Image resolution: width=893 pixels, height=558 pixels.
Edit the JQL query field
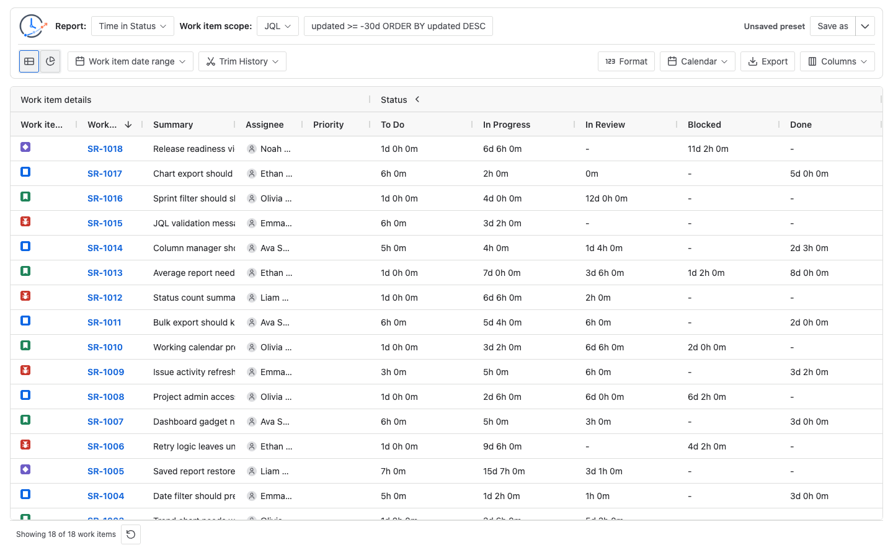(x=398, y=26)
